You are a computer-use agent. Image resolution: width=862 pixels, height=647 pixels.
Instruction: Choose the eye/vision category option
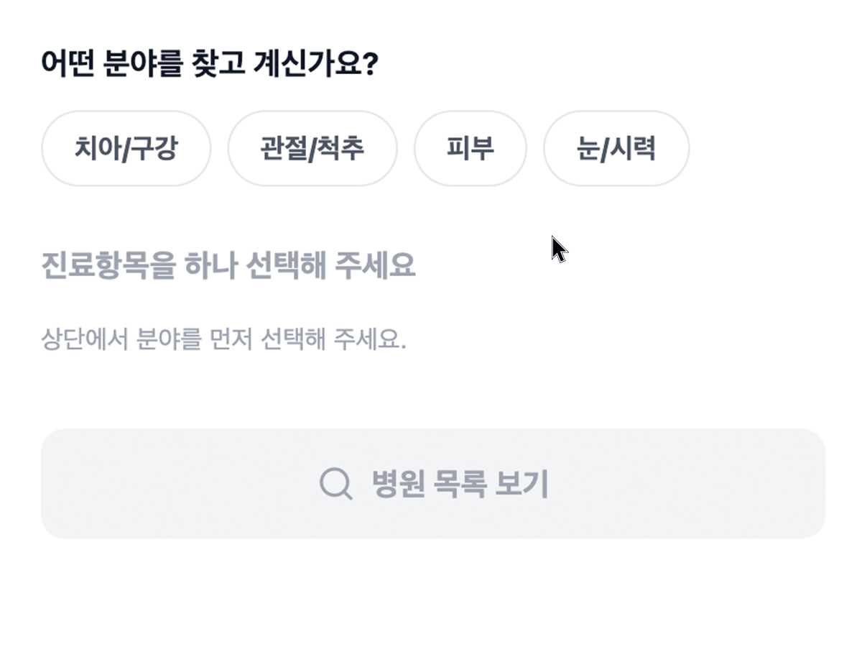pos(616,148)
